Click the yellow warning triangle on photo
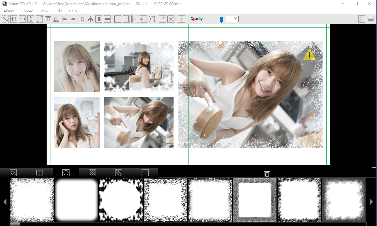 [x=309, y=54]
